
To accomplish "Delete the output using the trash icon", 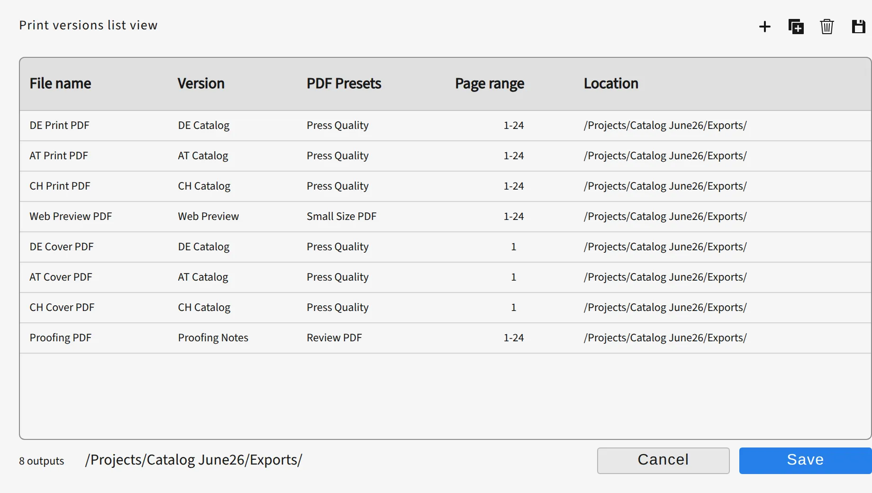I will (x=827, y=27).
